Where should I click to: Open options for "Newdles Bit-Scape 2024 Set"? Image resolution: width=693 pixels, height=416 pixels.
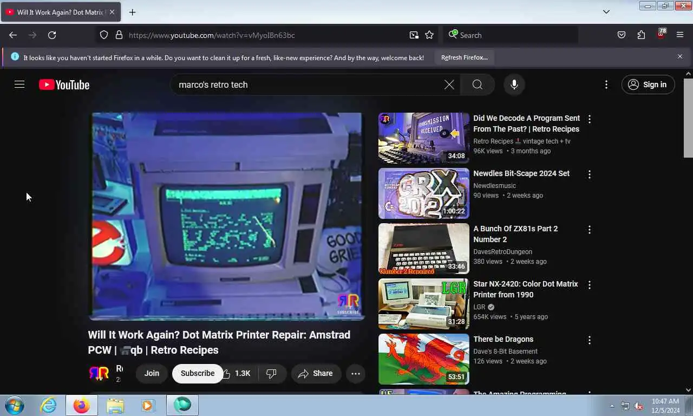590,174
